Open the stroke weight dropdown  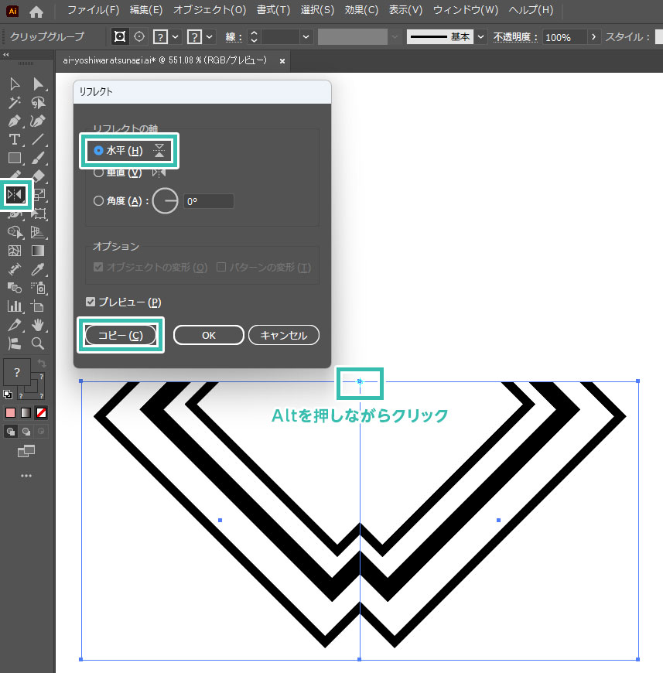pos(306,37)
